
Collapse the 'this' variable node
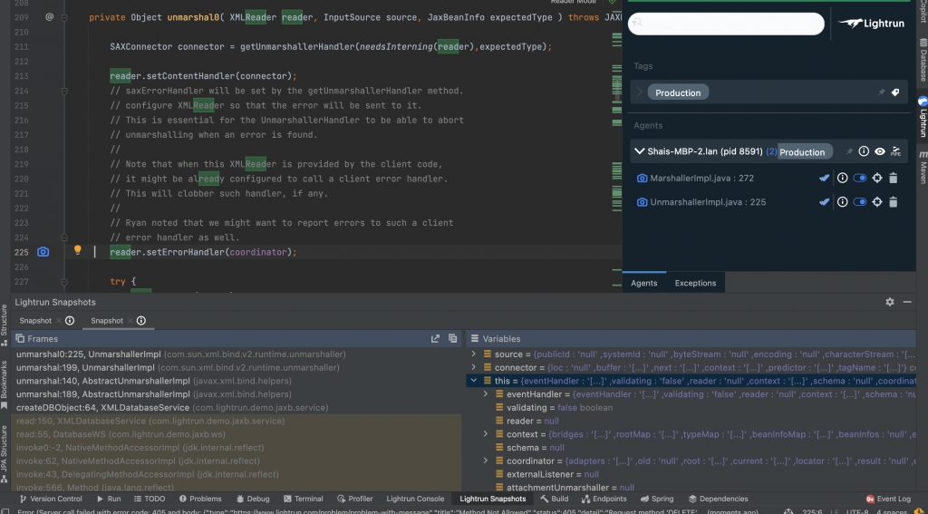[x=474, y=382]
